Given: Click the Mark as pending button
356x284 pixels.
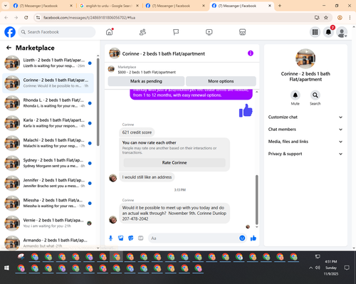Looking at the screenshot, I should pyautogui.click(x=146, y=81).
